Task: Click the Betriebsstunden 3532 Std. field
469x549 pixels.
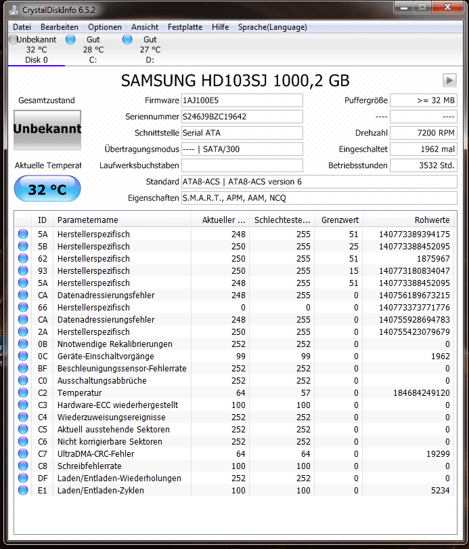Action: [x=423, y=165]
